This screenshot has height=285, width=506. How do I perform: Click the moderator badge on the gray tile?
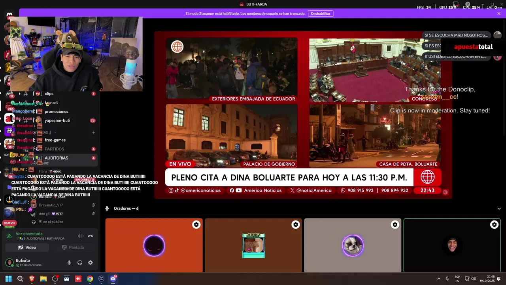395,225
